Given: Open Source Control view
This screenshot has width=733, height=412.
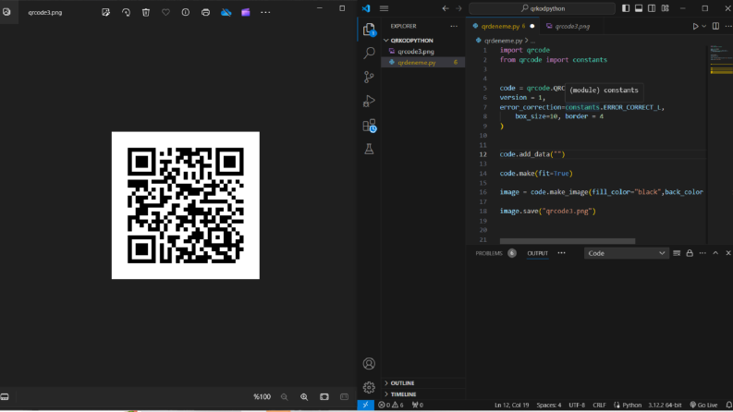Looking at the screenshot, I should coord(369,77).
